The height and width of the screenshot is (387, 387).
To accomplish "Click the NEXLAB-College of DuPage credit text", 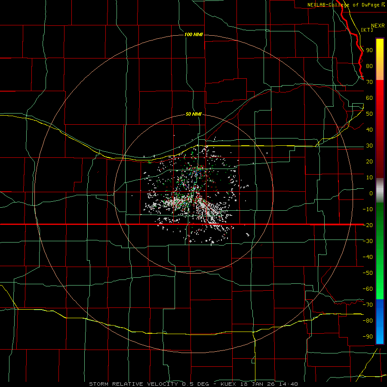I will [344, 5].
